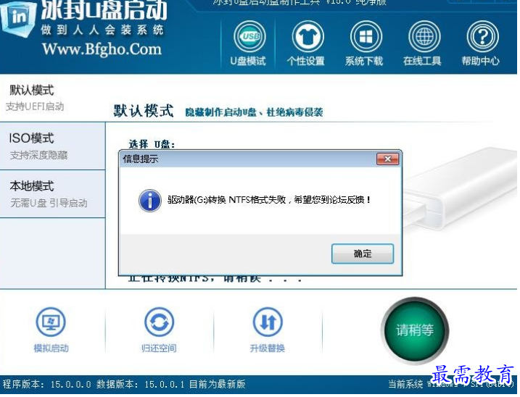Click 数据版本: 15.0.0.1 status text
The width and height of the screenshot is (520, 397).
(140, 385)
